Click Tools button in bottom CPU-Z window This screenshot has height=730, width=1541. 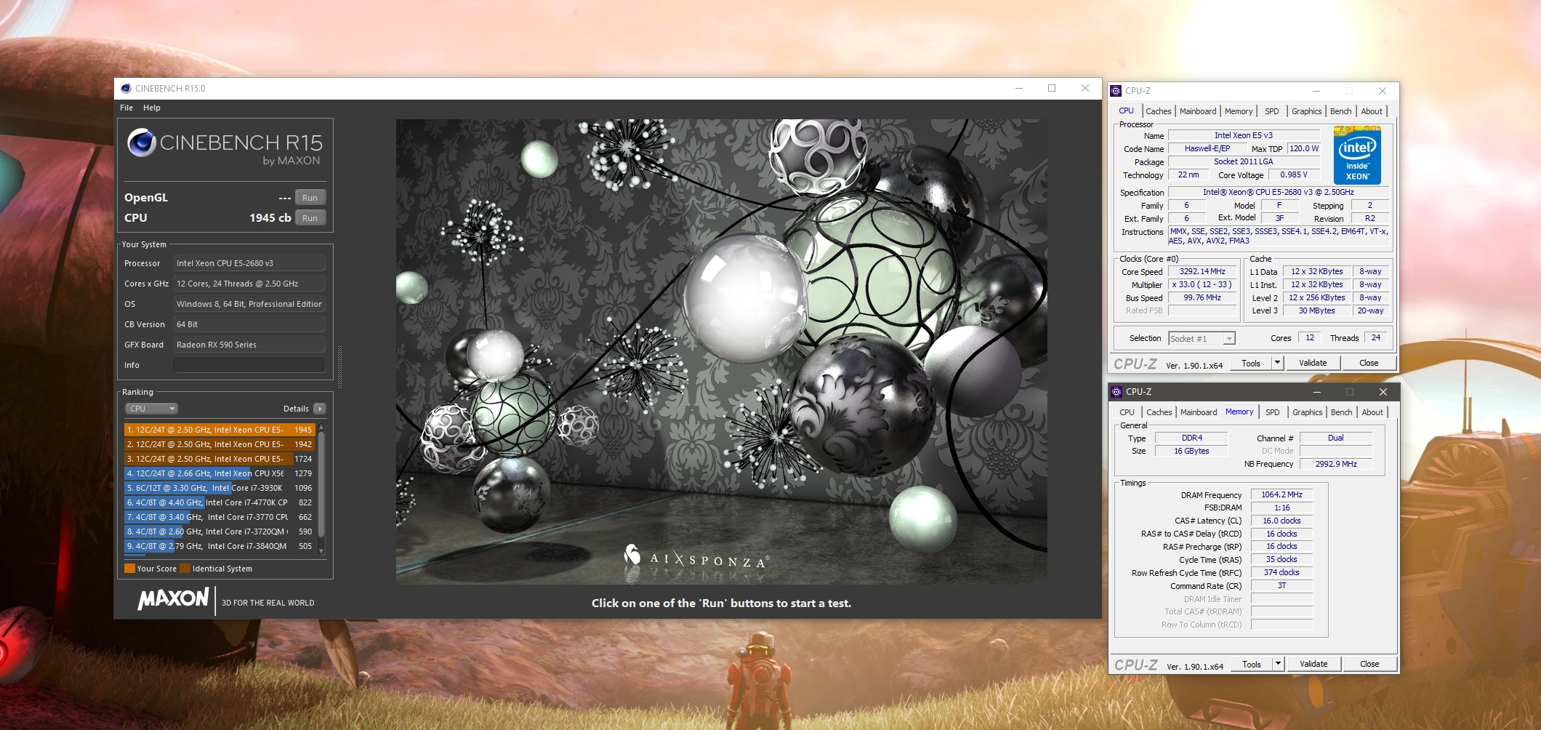(x=1252, y=664)
